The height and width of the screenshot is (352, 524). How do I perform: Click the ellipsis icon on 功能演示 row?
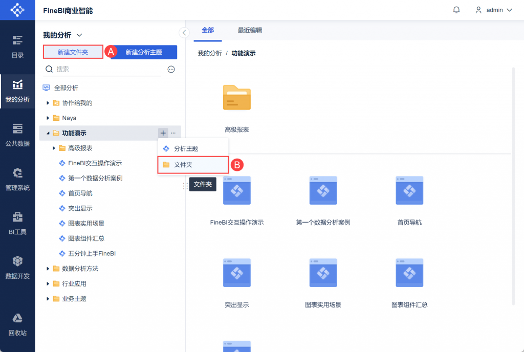click(x=173, y=133)
